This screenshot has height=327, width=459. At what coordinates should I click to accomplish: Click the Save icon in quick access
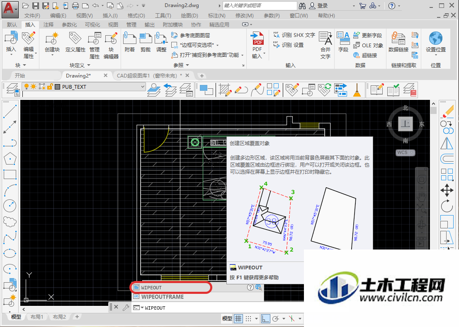(x=35, y=5)
